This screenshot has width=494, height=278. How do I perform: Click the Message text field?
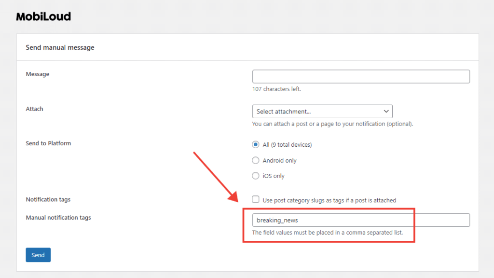coord(361,77)
